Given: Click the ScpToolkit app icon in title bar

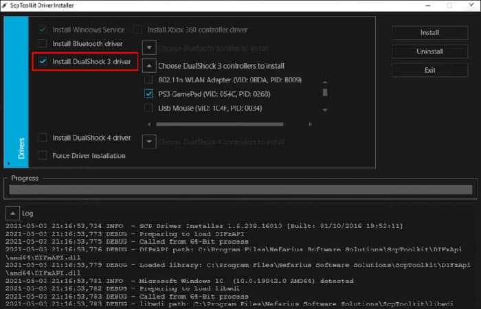Looking at the screenshot, I should [4, 5].
